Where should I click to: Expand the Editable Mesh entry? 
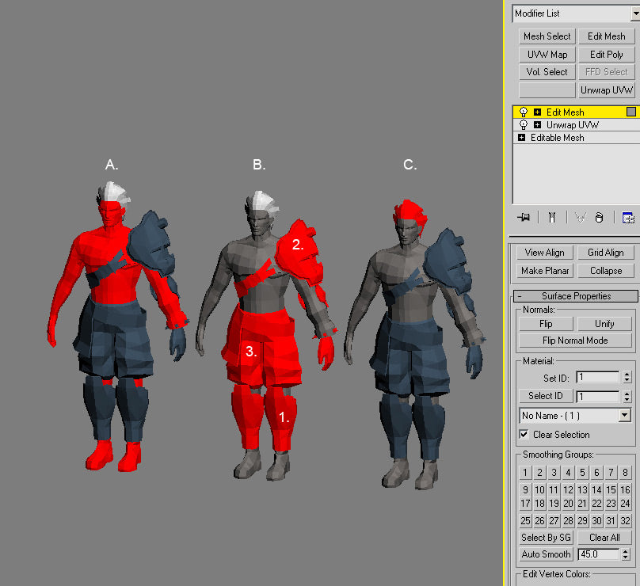tap(521, 138)
